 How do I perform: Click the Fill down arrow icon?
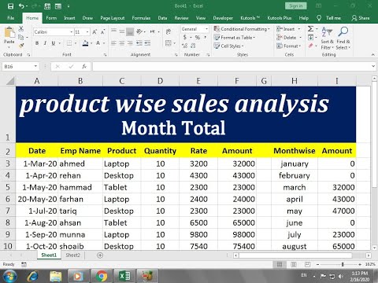tap(311, 38)
